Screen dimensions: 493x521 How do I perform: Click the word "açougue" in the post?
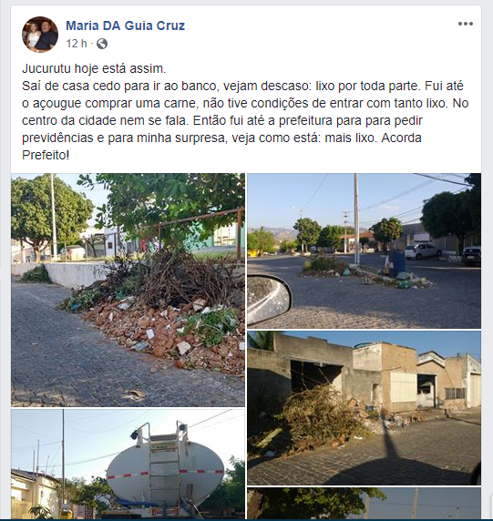[56, 103]
